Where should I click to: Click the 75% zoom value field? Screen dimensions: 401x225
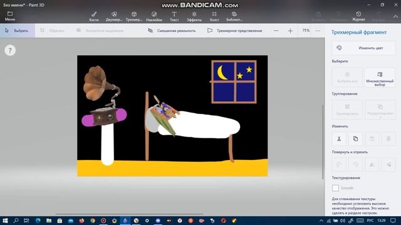(306, 31)
